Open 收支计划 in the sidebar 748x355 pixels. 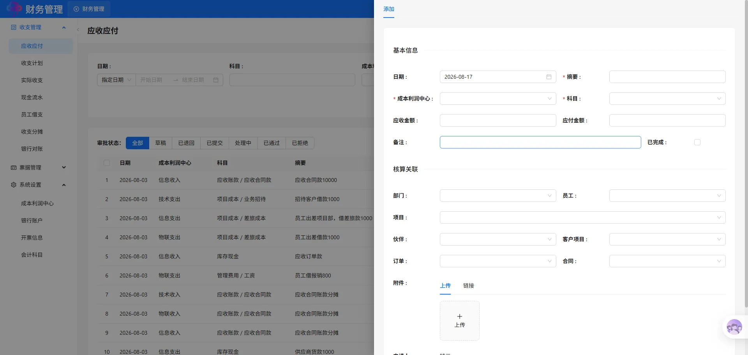pyautogui.click(x=41, y=63)
